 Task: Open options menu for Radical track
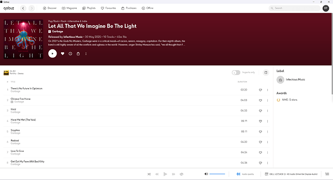(267, 142)
